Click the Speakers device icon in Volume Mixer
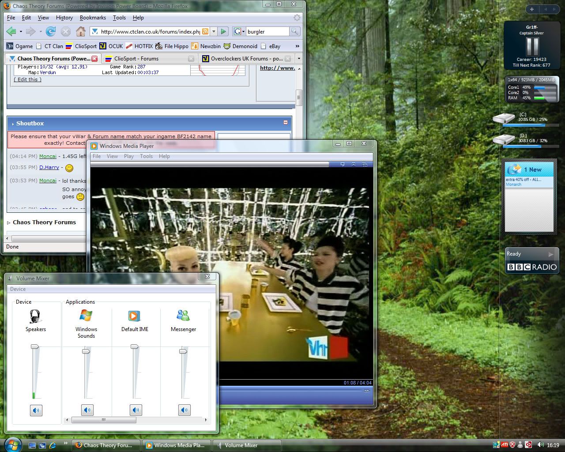The height and width of the screenshot is (452, 565). 35,316
